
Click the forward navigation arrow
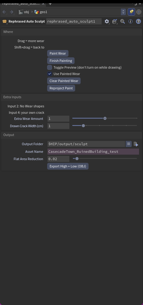[x=12, y=12]
